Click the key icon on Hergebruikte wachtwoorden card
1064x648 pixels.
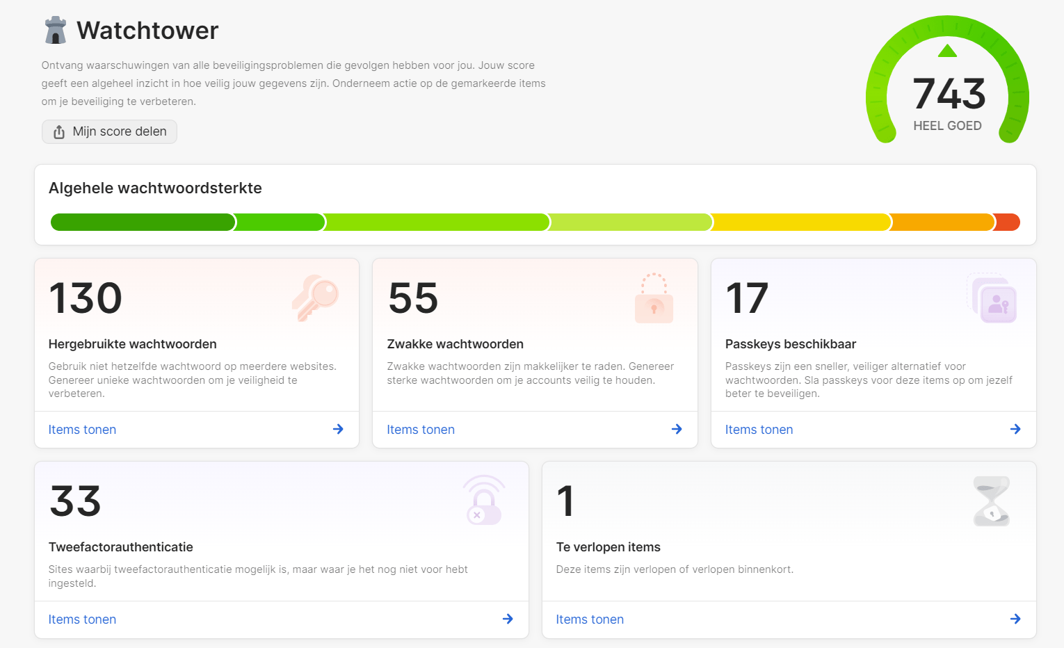pos(315,298)
